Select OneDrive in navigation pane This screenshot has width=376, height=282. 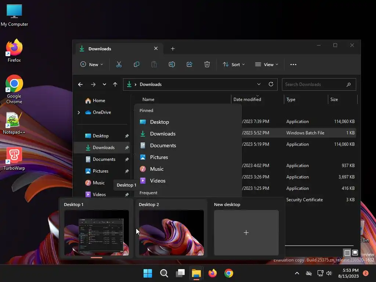click(102, 112)
